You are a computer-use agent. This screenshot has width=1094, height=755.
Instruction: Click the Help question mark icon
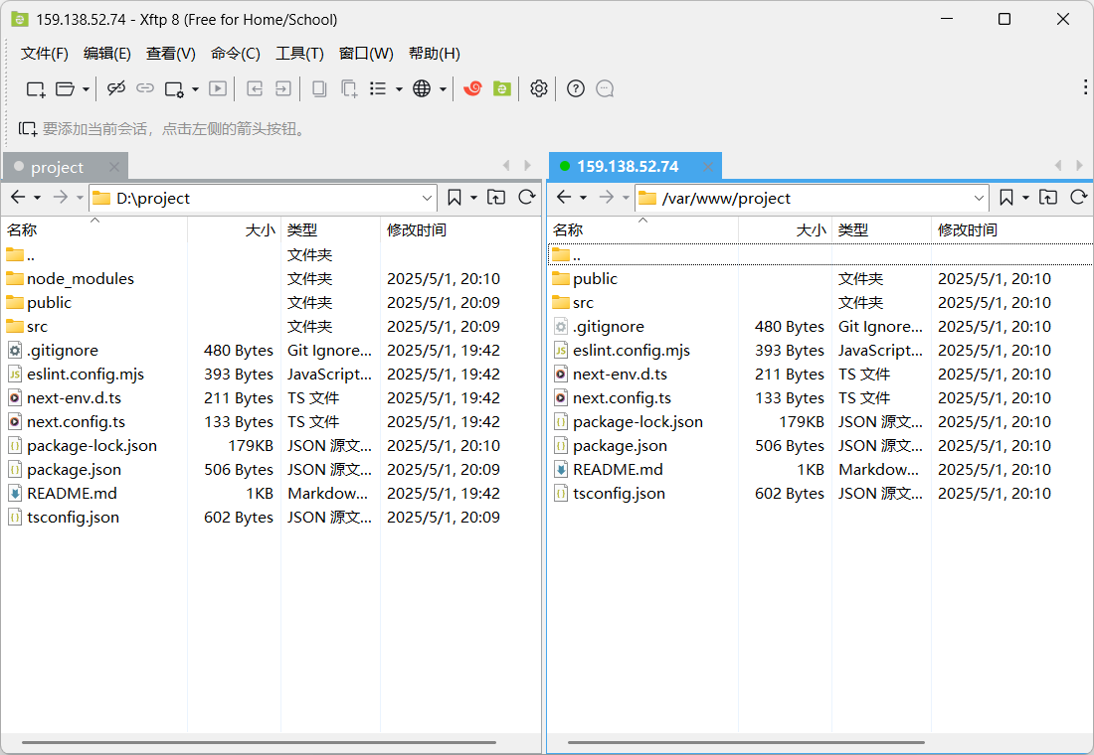[x=576, y=88]
